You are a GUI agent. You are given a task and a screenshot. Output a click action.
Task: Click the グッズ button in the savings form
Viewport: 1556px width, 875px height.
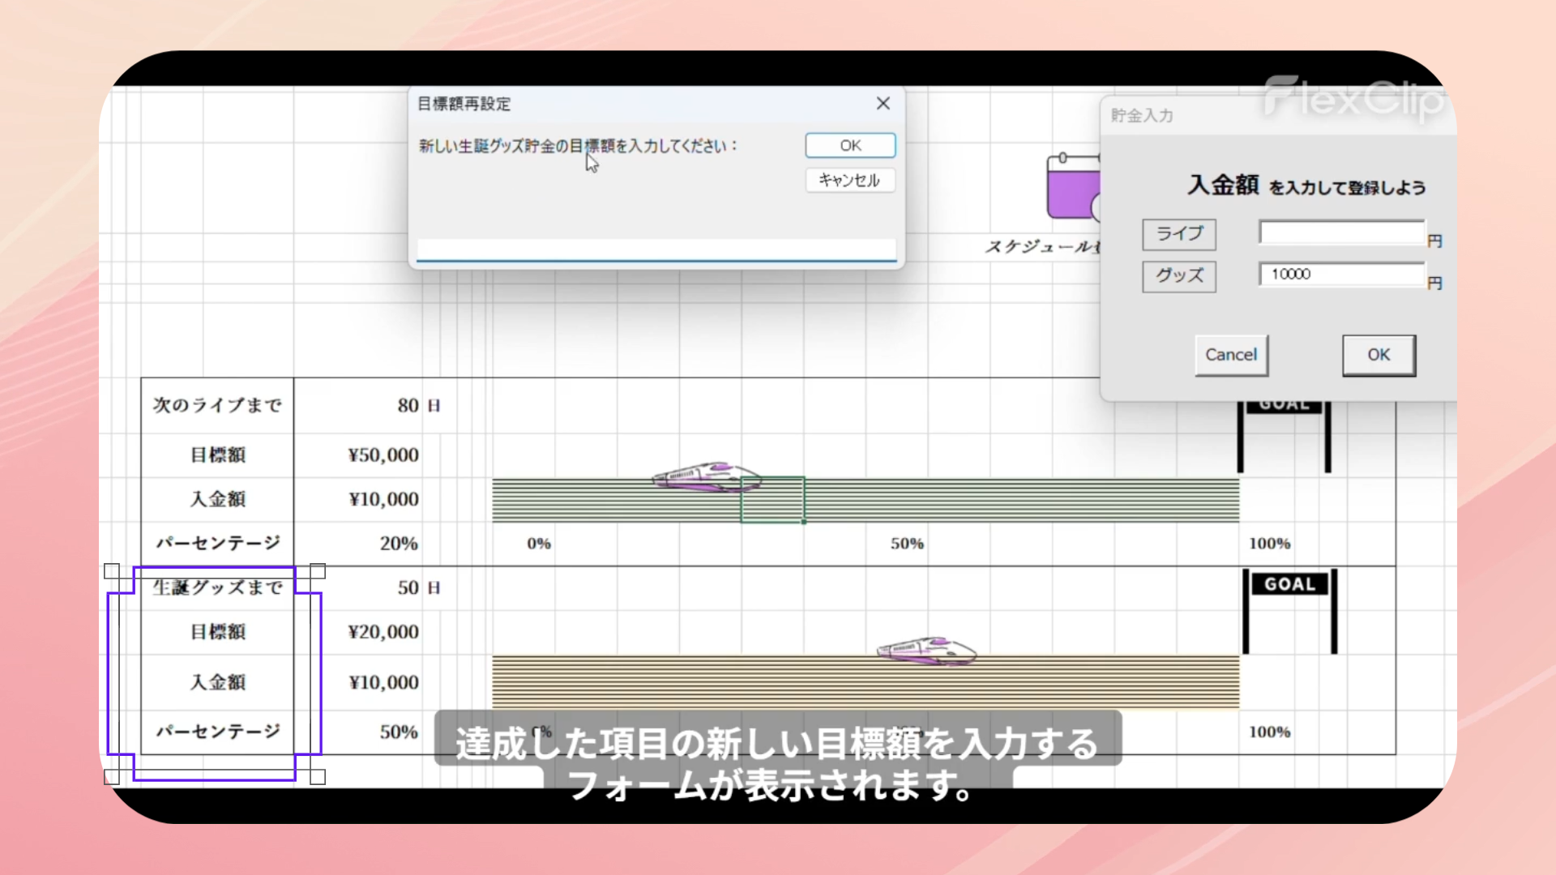[x=1179, y=275]
